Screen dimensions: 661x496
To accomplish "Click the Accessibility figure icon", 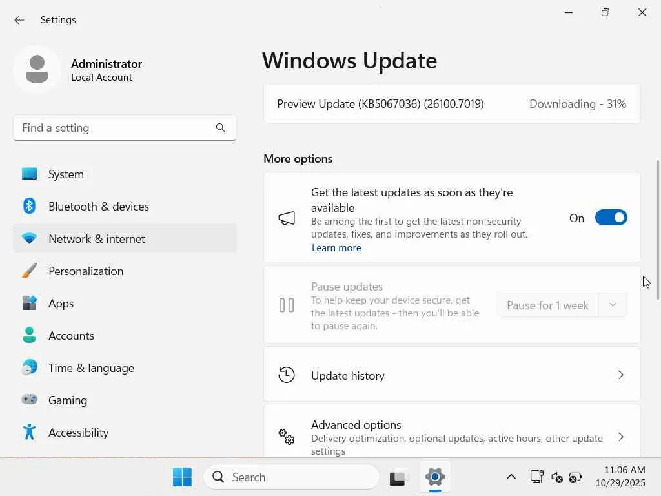I will [29, 432].
